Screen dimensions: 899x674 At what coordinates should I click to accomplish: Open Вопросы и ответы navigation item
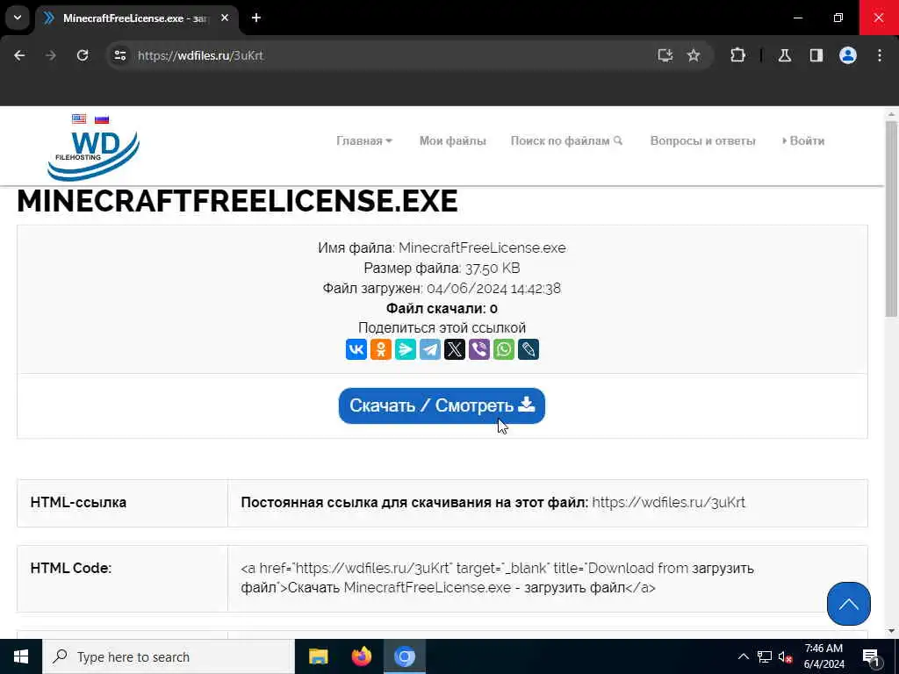[703, 141]
